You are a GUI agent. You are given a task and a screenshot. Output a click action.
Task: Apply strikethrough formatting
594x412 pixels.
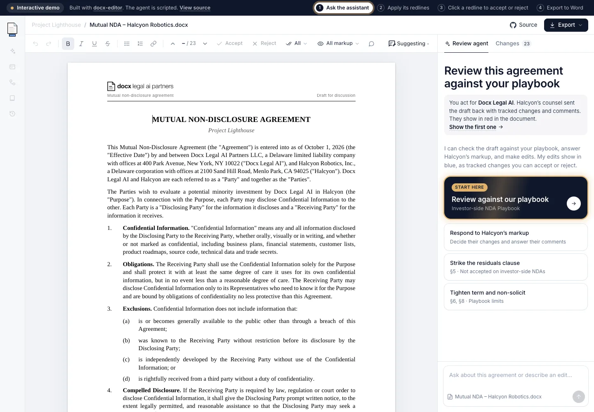click(x=108, y=44)
